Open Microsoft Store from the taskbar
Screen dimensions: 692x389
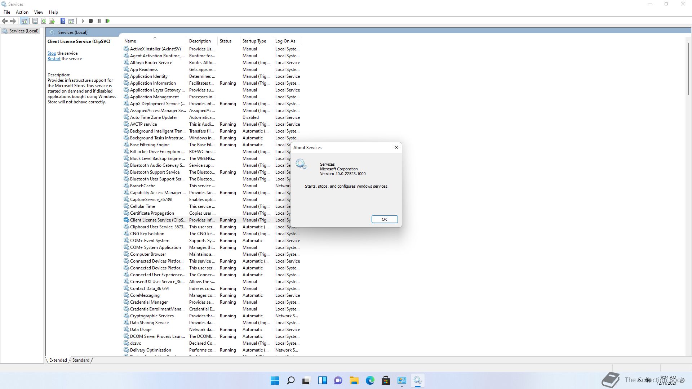(x=386, y=380)
